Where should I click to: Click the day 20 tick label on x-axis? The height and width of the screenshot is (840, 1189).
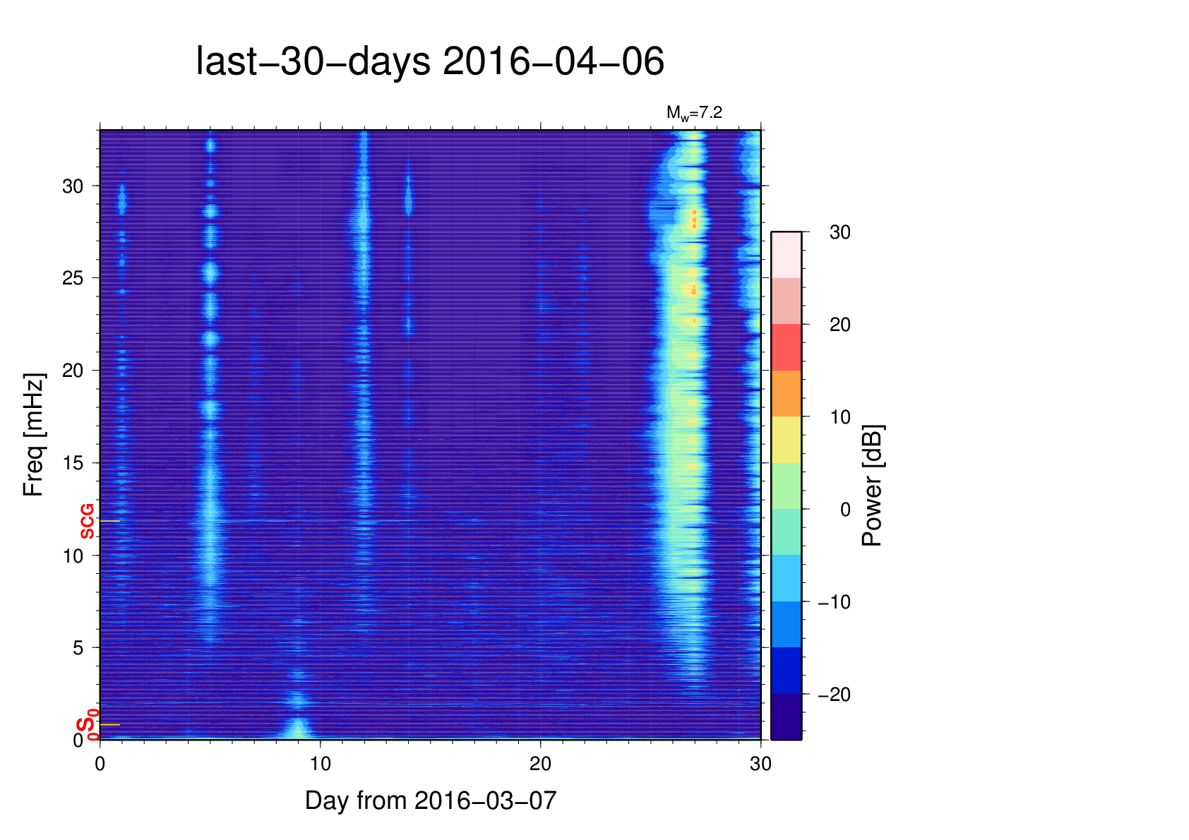click(540, 764)
